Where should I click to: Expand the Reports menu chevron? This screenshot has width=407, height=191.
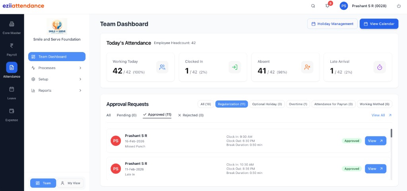click(x=80, y=91)
